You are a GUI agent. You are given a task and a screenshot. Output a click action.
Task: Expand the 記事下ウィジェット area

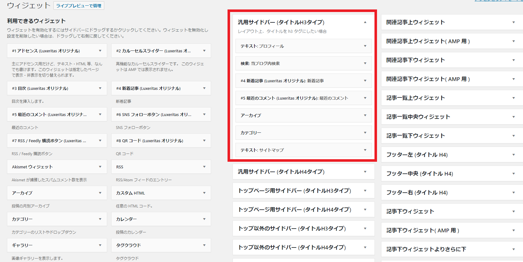(514, 212)
